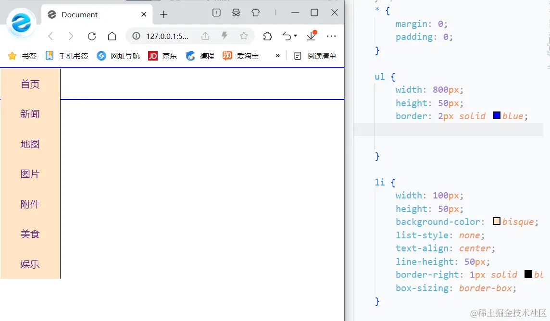Expand the undo-close dropdown arrow
The image size is (550, 321).
296,36
